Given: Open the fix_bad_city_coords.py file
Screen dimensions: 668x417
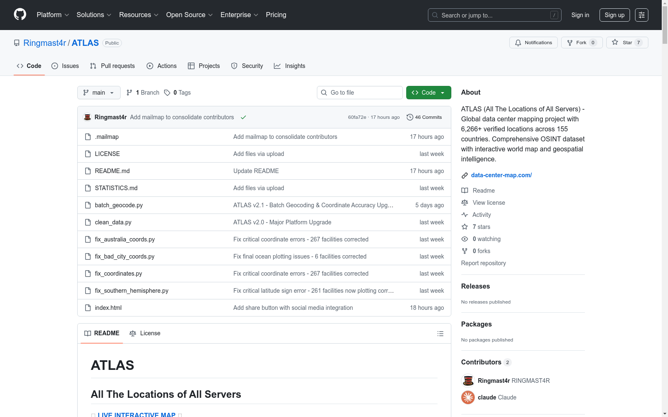Looking at the screenshot, I should click(124, 256).
